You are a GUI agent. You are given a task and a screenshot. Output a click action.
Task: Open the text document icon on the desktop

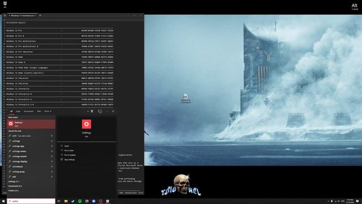click(186, 98)
